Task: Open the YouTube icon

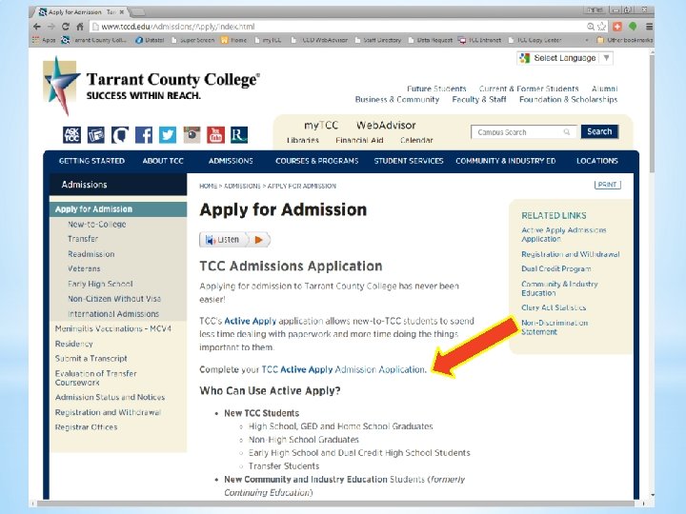Action: pos(215,134)
